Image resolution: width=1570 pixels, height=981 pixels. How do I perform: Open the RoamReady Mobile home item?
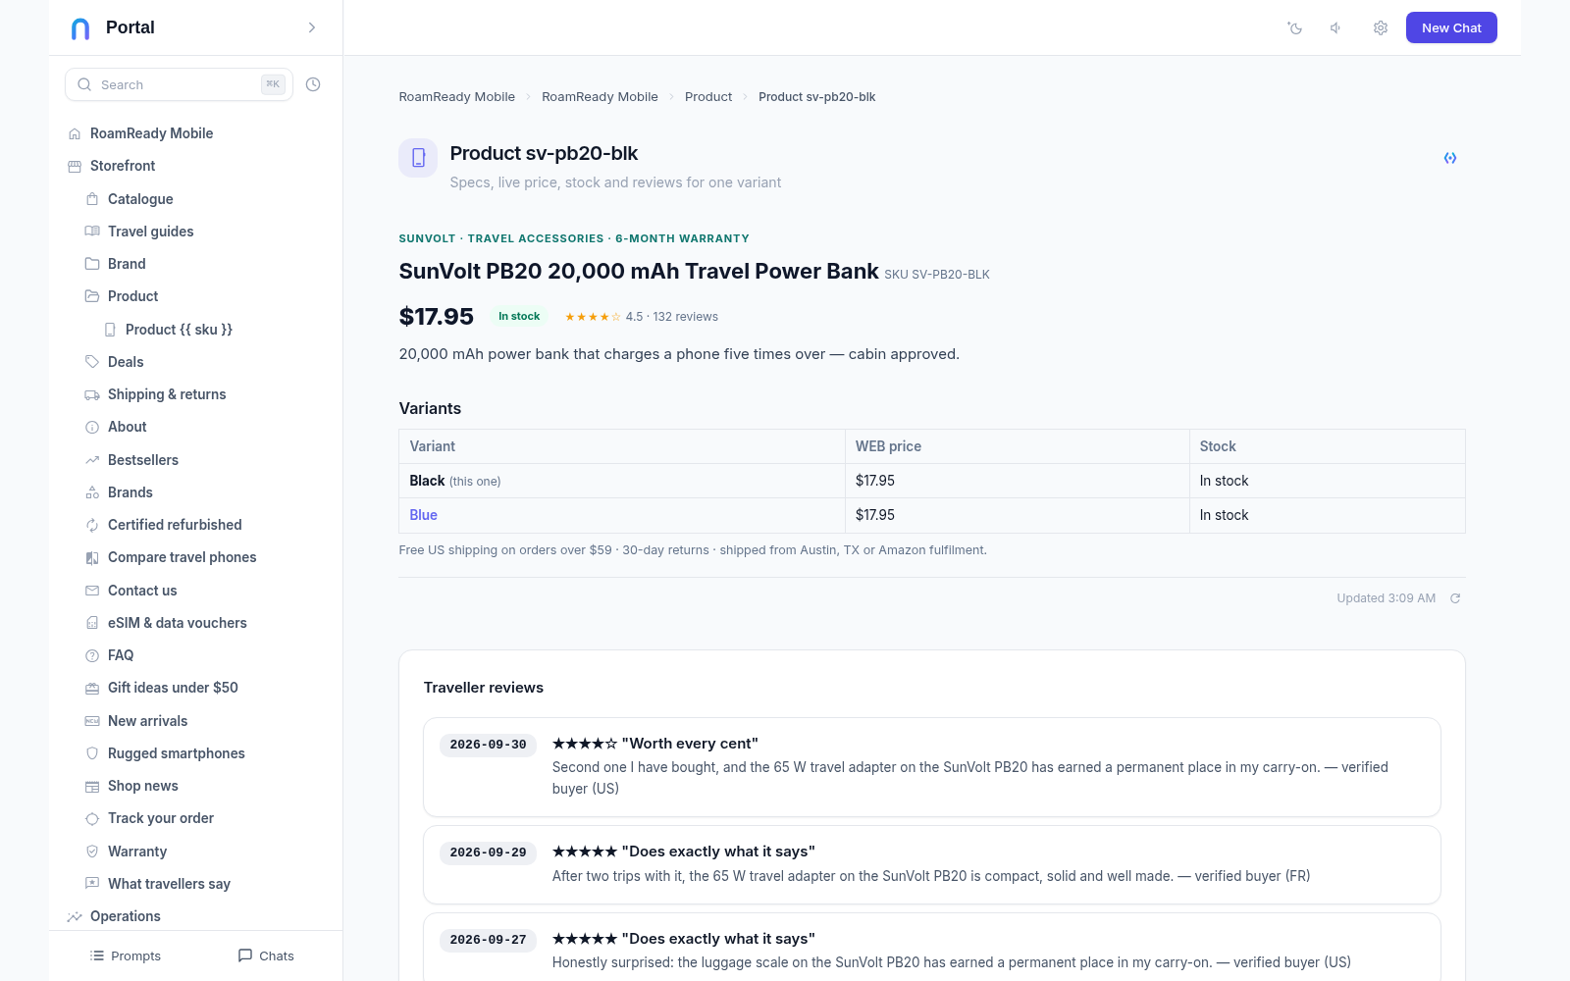[x=151, y=133]
